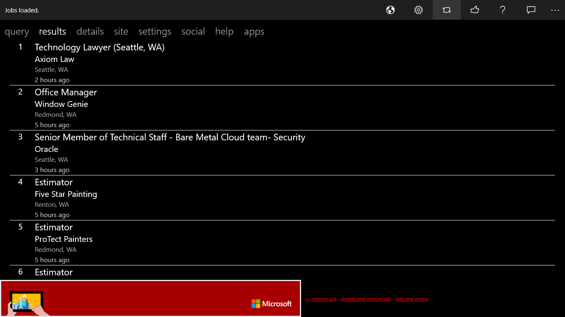Click the Renton, WA location text
This screenshot has height=317, width=565.
[x=51, y=205]
